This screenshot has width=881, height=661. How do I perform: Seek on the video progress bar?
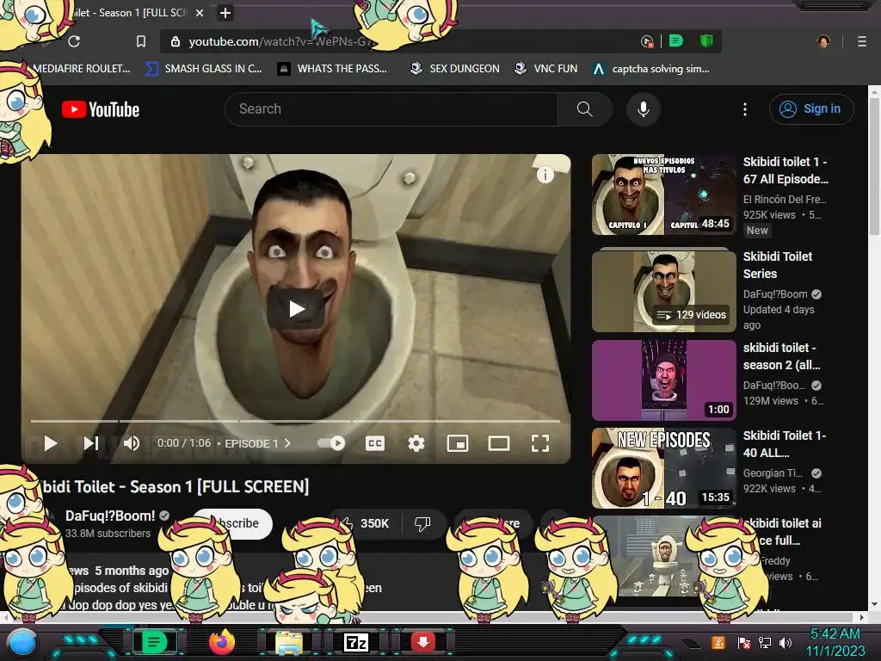point(296,420)
